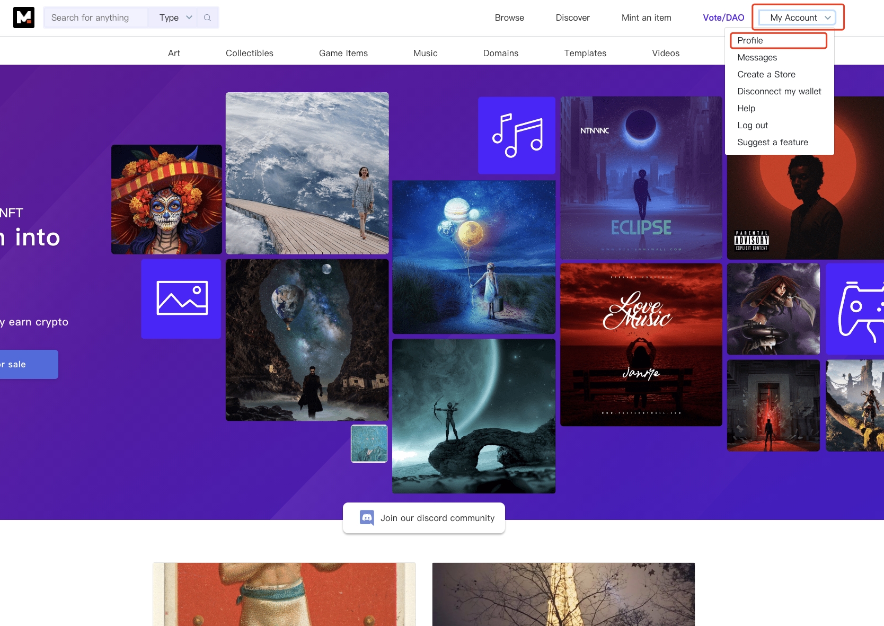This screenshot has height=626, width=884.
Task: Open the Vote/DAO link
Action: coord(723,17)
